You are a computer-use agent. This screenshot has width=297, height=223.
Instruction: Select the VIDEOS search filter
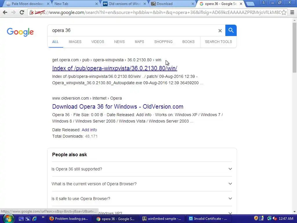click(x=97, y=42)
